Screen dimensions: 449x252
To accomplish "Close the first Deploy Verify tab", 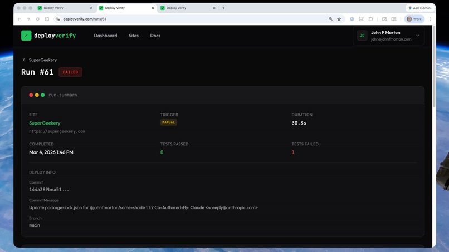I will click(x=91, y=8).
